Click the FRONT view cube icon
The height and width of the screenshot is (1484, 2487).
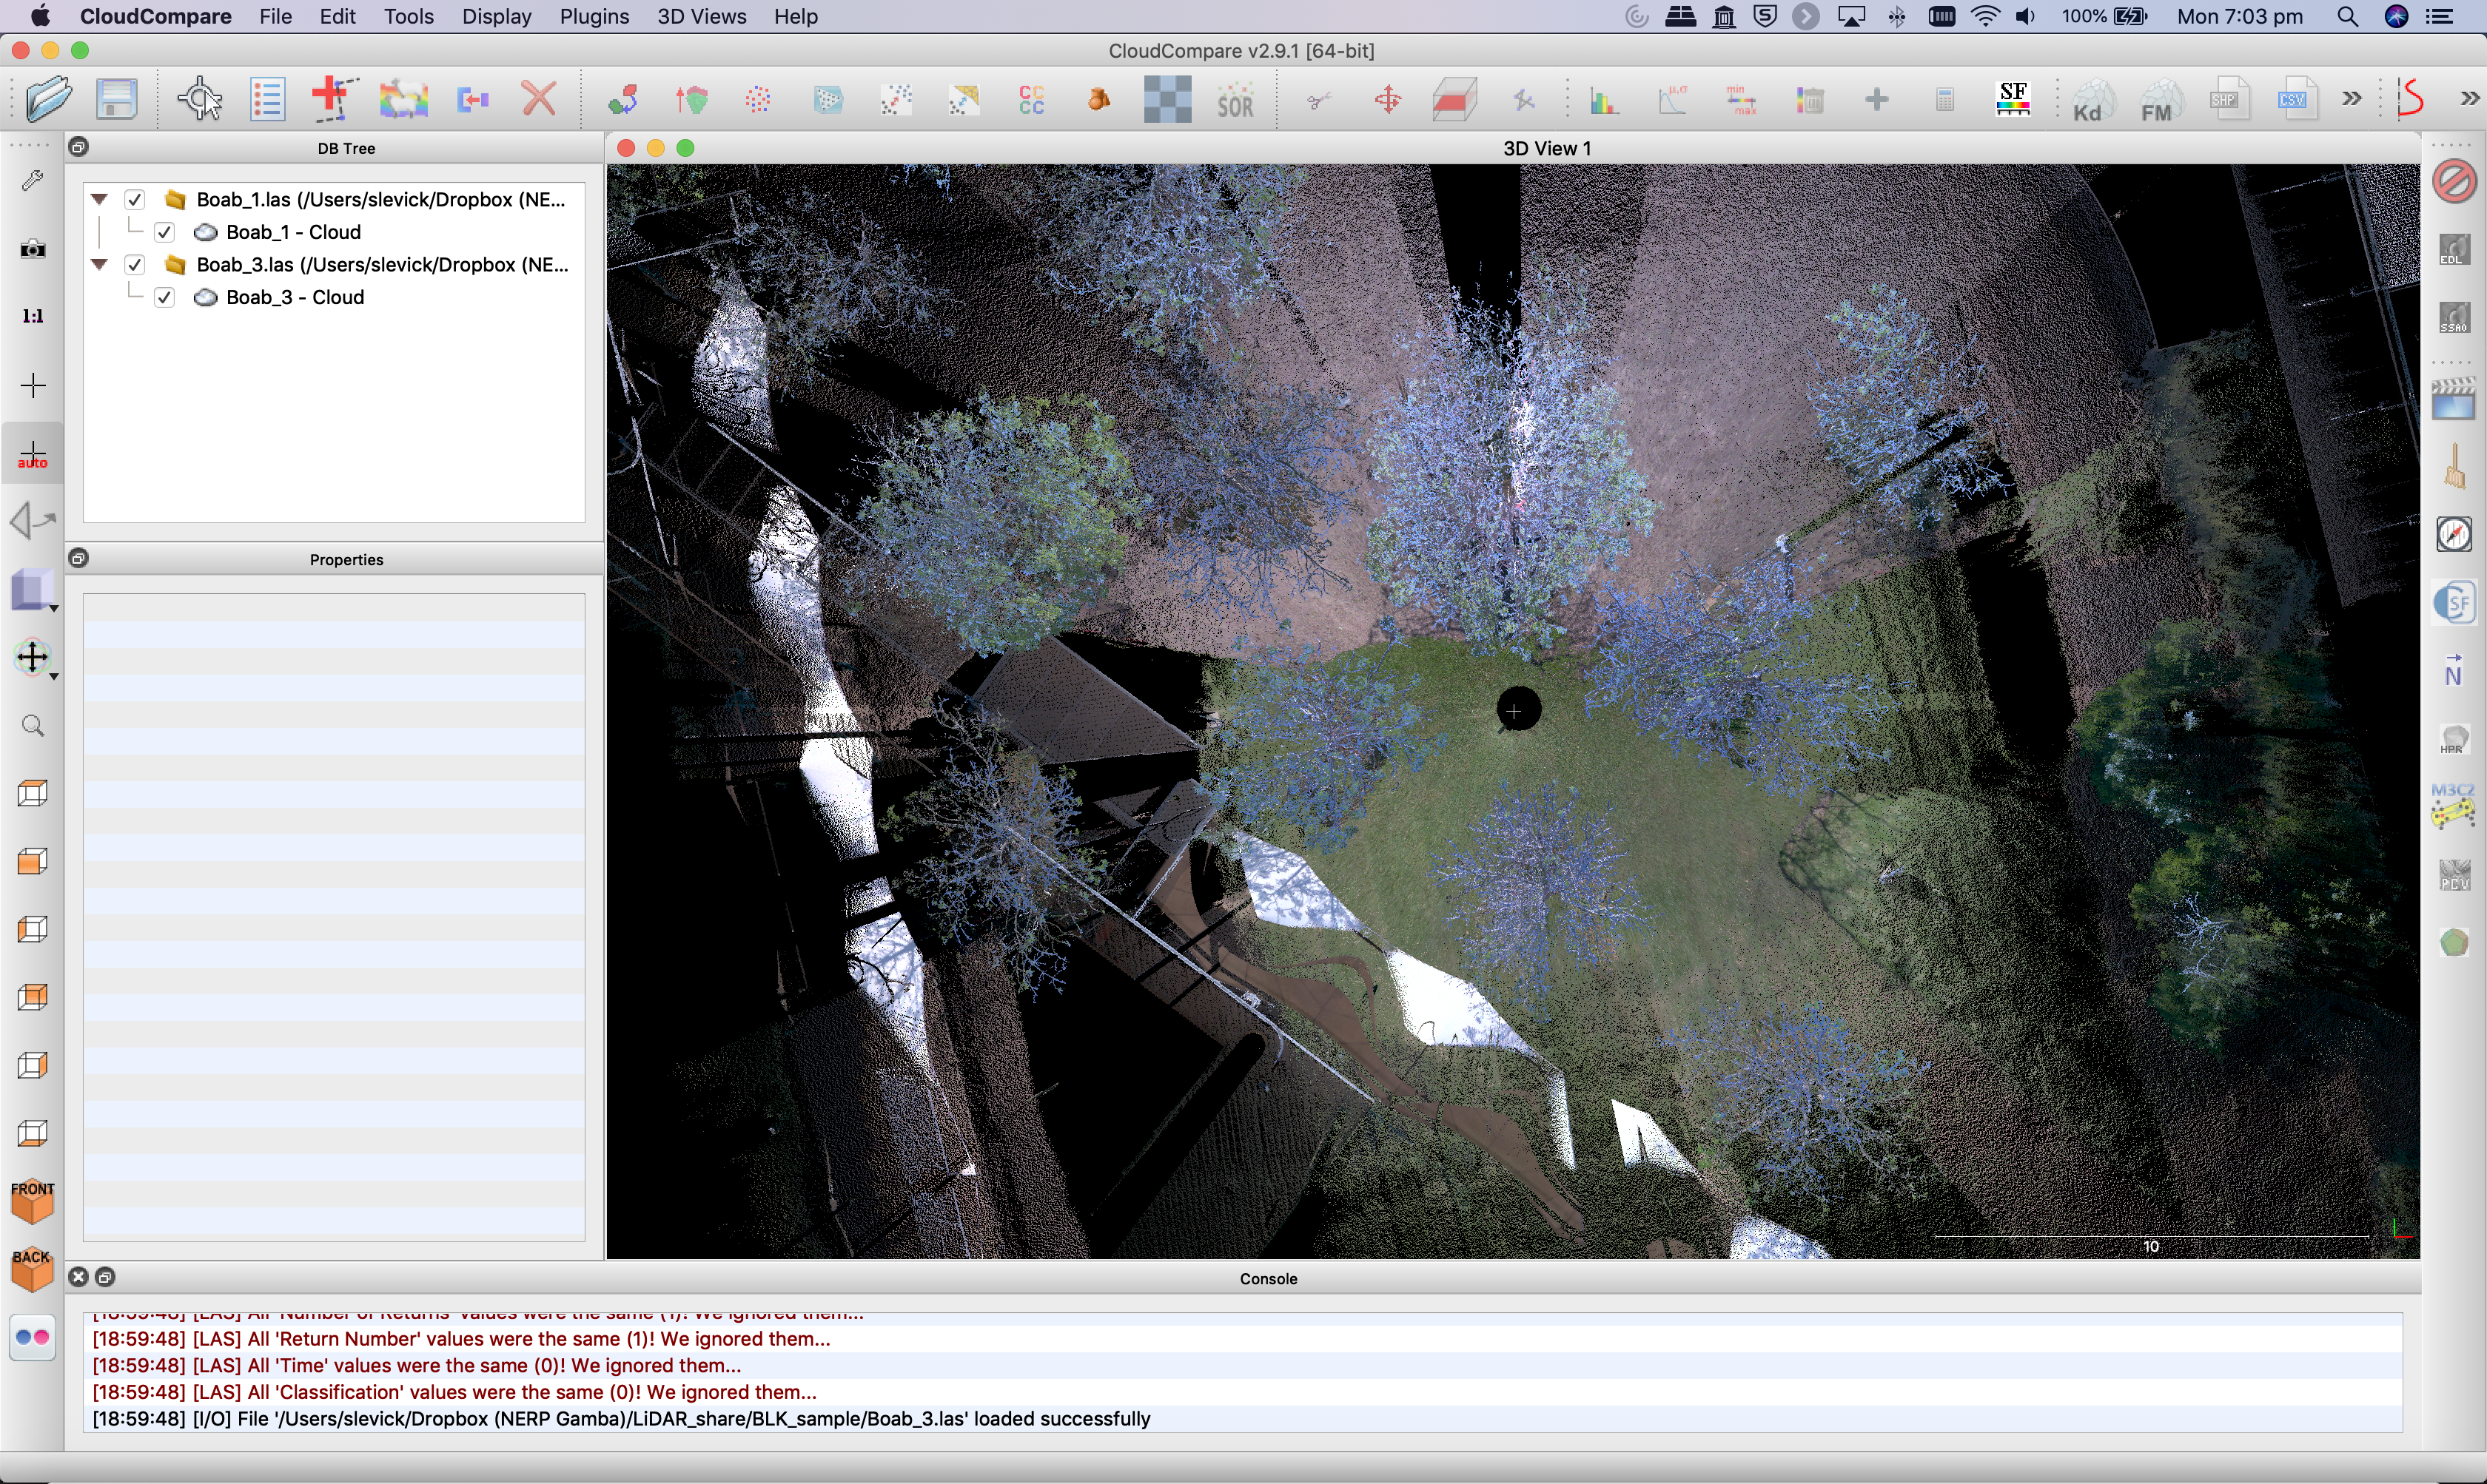tap(33, 1201)
